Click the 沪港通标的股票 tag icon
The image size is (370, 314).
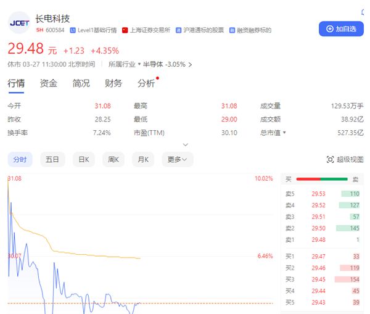[x=178, y=30]
